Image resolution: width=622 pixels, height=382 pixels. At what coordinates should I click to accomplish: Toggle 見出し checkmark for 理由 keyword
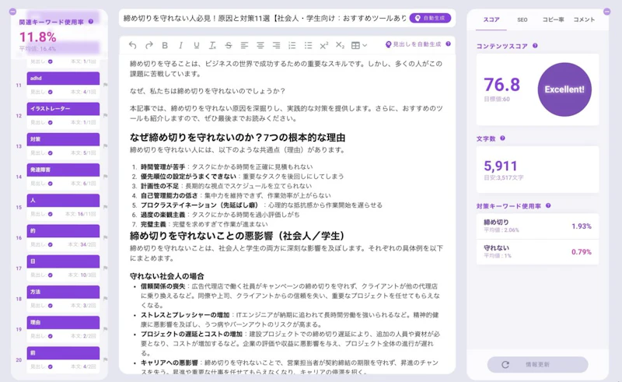point(51,336)
